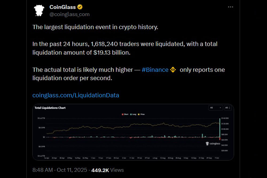Toggle the Short series in chart legend
The image size is (267, 178).
[x=126, y=114]
